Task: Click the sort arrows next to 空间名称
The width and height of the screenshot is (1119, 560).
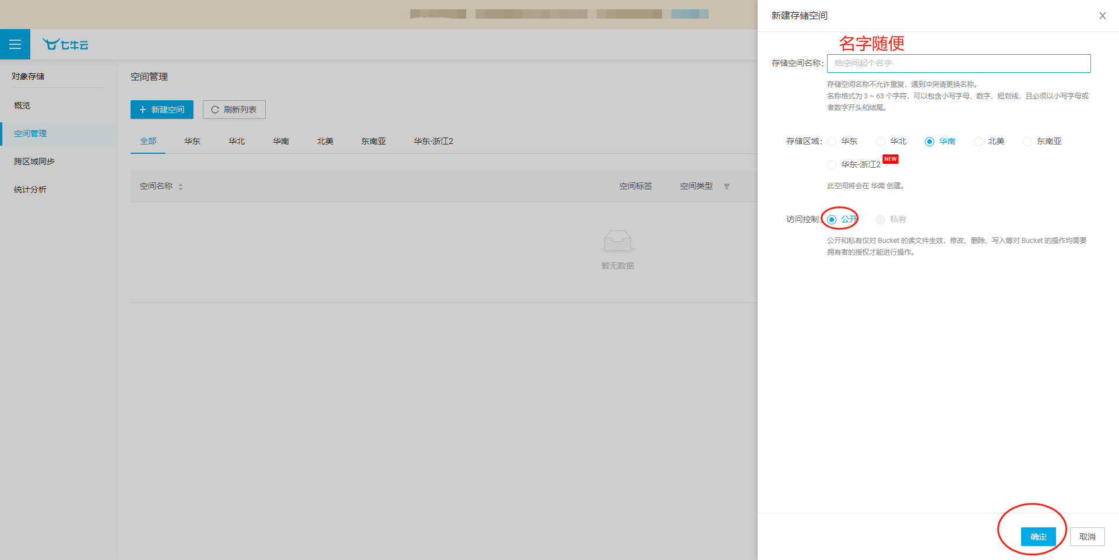Action: coord(181,186)
